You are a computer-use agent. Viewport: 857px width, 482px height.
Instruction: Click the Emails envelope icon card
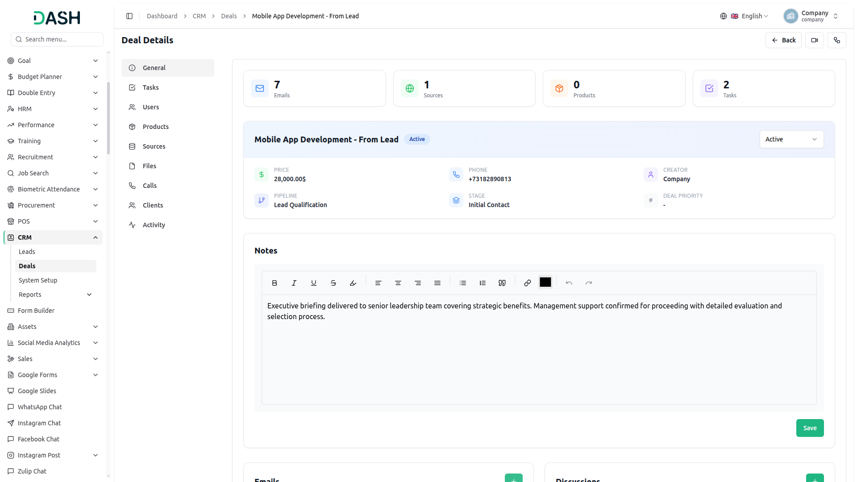coord(260,88)
